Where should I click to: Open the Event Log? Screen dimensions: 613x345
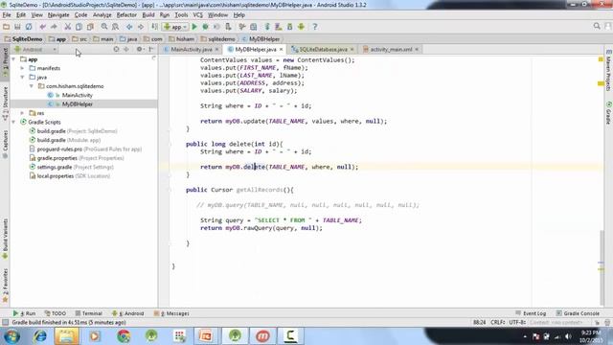coord(531,313)
